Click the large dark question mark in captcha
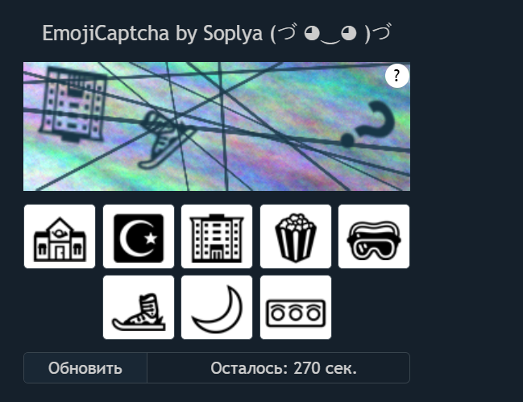 click(x=367, y=124)
